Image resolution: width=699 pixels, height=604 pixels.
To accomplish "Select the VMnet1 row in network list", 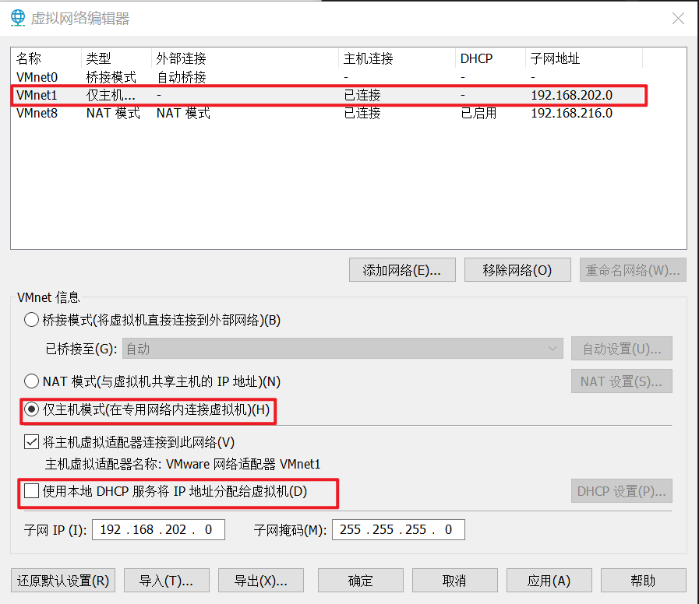I will (x=328, y=95).
